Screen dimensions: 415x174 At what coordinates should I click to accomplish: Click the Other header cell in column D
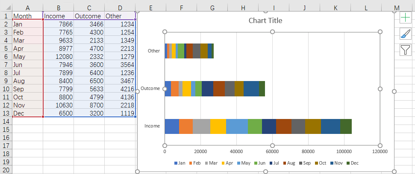(x=120, y=16)
